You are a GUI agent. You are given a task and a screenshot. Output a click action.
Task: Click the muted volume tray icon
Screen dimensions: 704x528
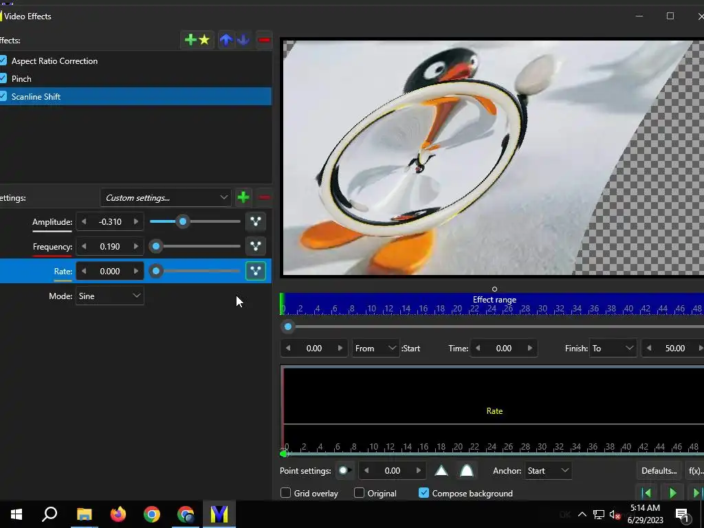(x=615, y=514)
